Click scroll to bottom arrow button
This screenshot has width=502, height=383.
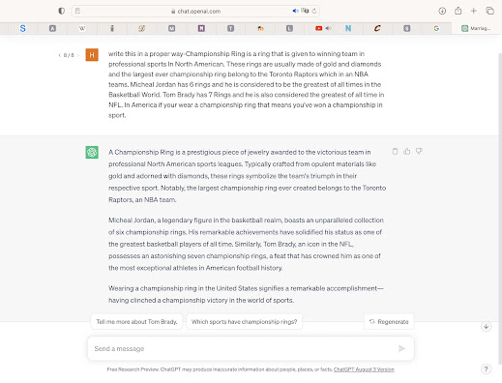tap(487, 326)
